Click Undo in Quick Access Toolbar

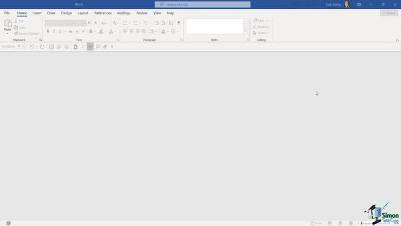[32, 46]
